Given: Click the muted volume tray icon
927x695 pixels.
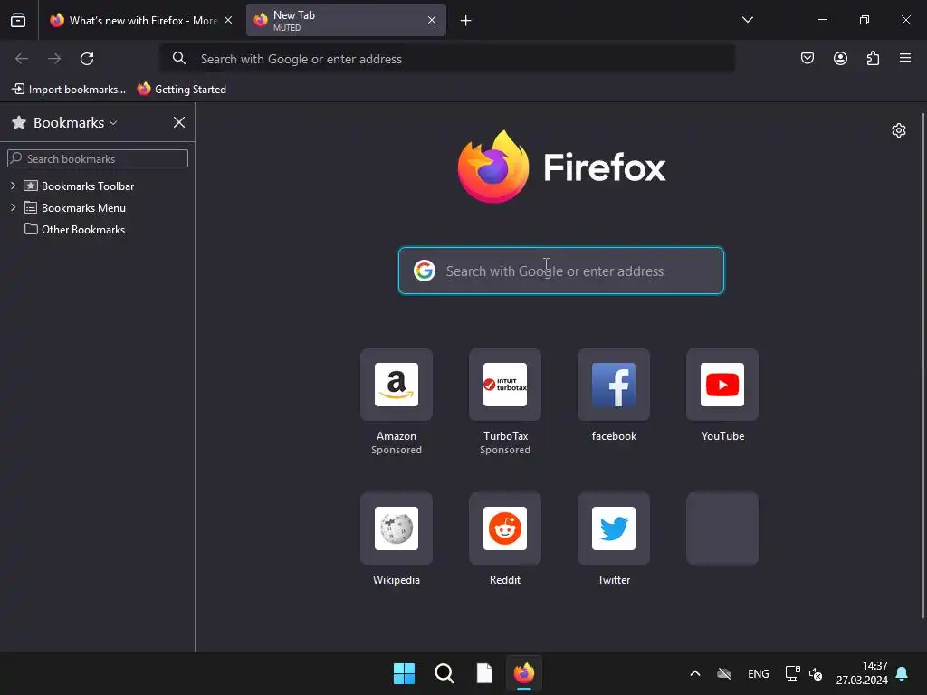Looking at the screenshot, I should coord(816,673).
